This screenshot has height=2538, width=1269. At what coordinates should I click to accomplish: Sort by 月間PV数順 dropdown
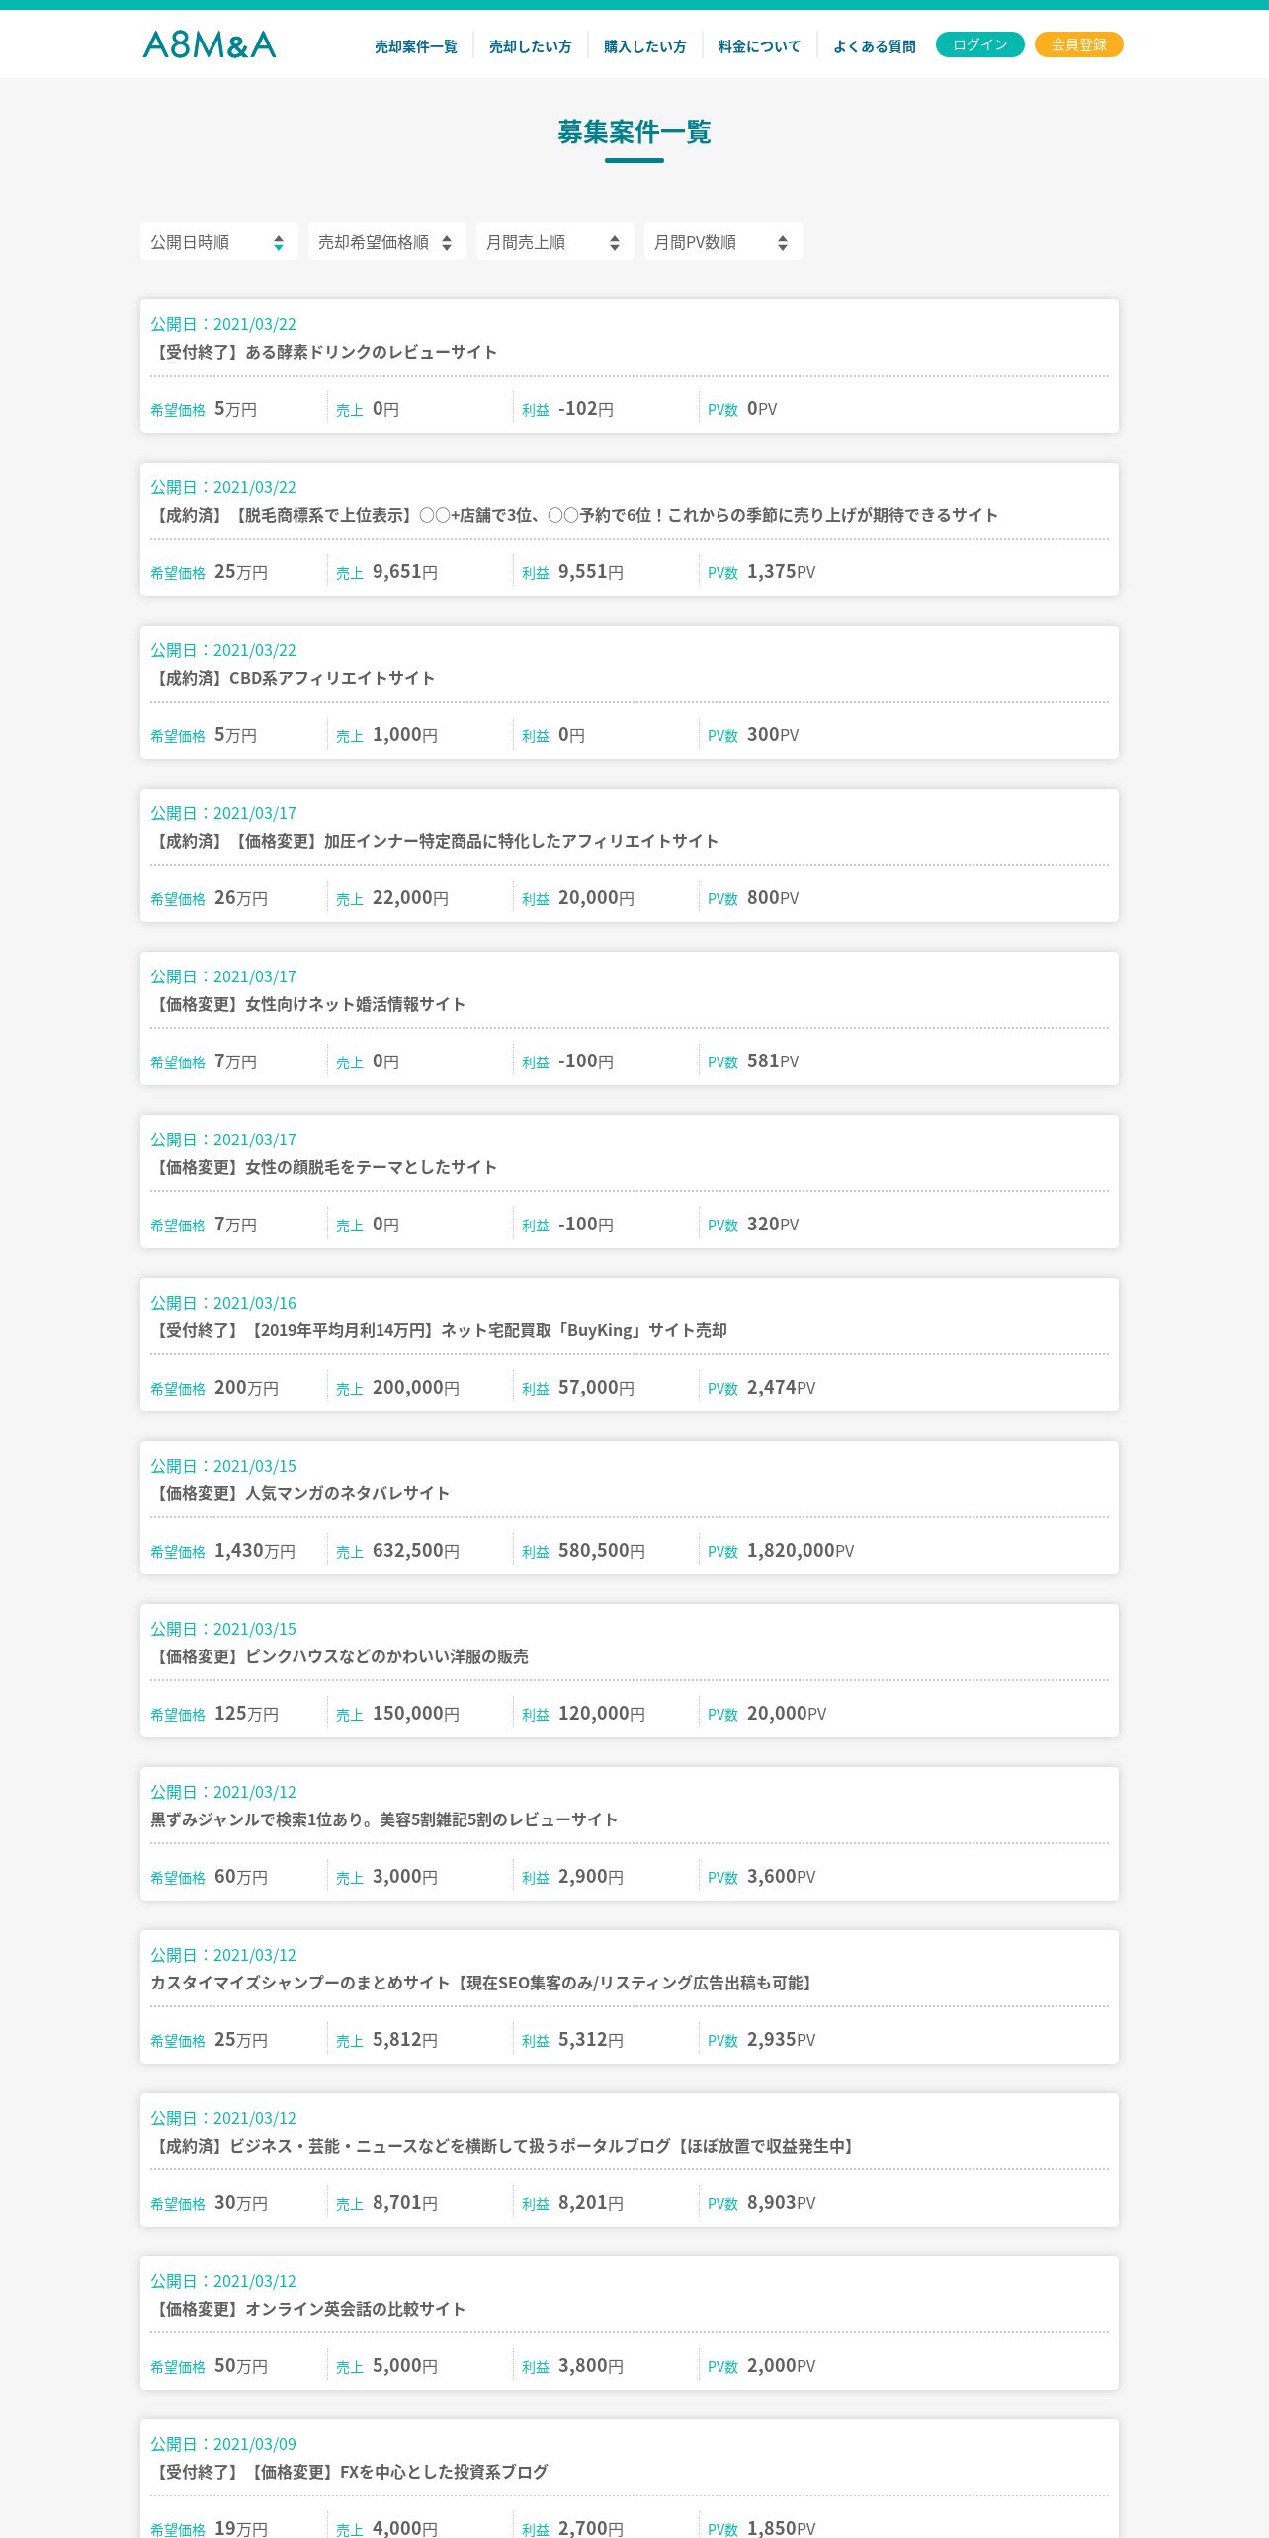click(723, 242)
